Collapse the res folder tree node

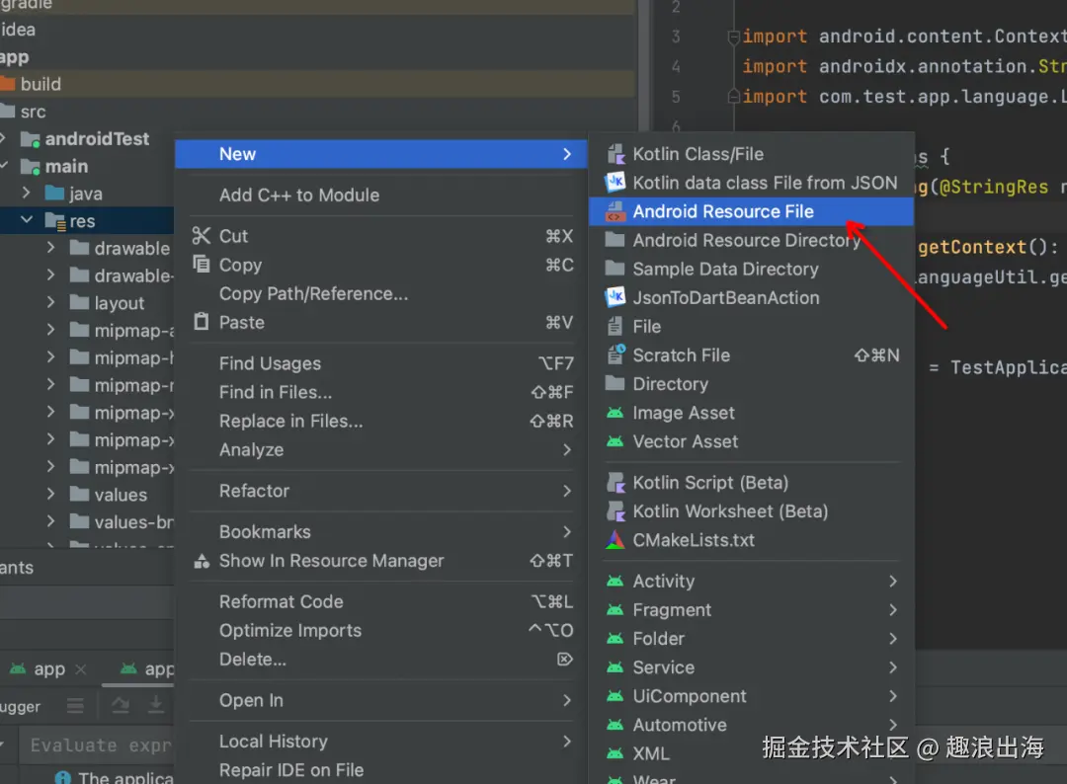click(28, 221)
